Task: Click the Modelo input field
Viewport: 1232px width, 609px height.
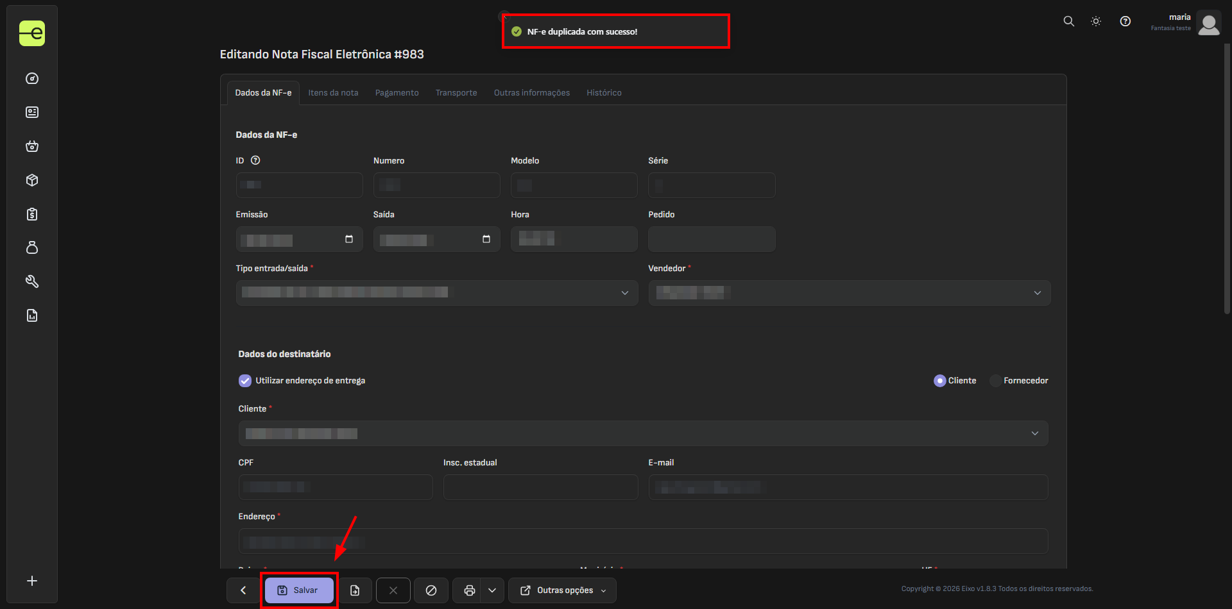Action: (x=574, y=185)
